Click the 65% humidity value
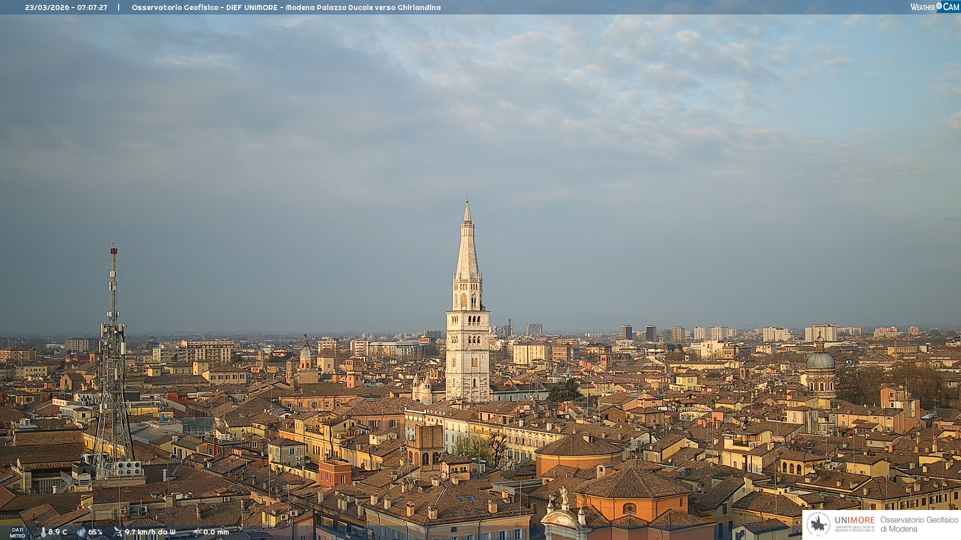 pos(95,532)
